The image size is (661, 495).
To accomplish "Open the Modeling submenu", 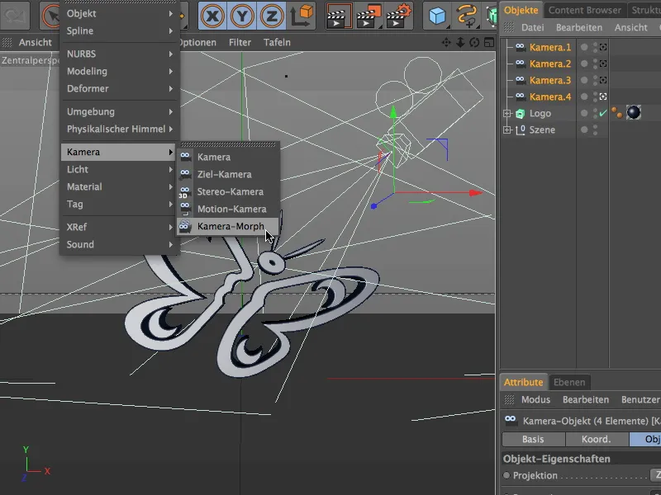I will pos(120,71).
